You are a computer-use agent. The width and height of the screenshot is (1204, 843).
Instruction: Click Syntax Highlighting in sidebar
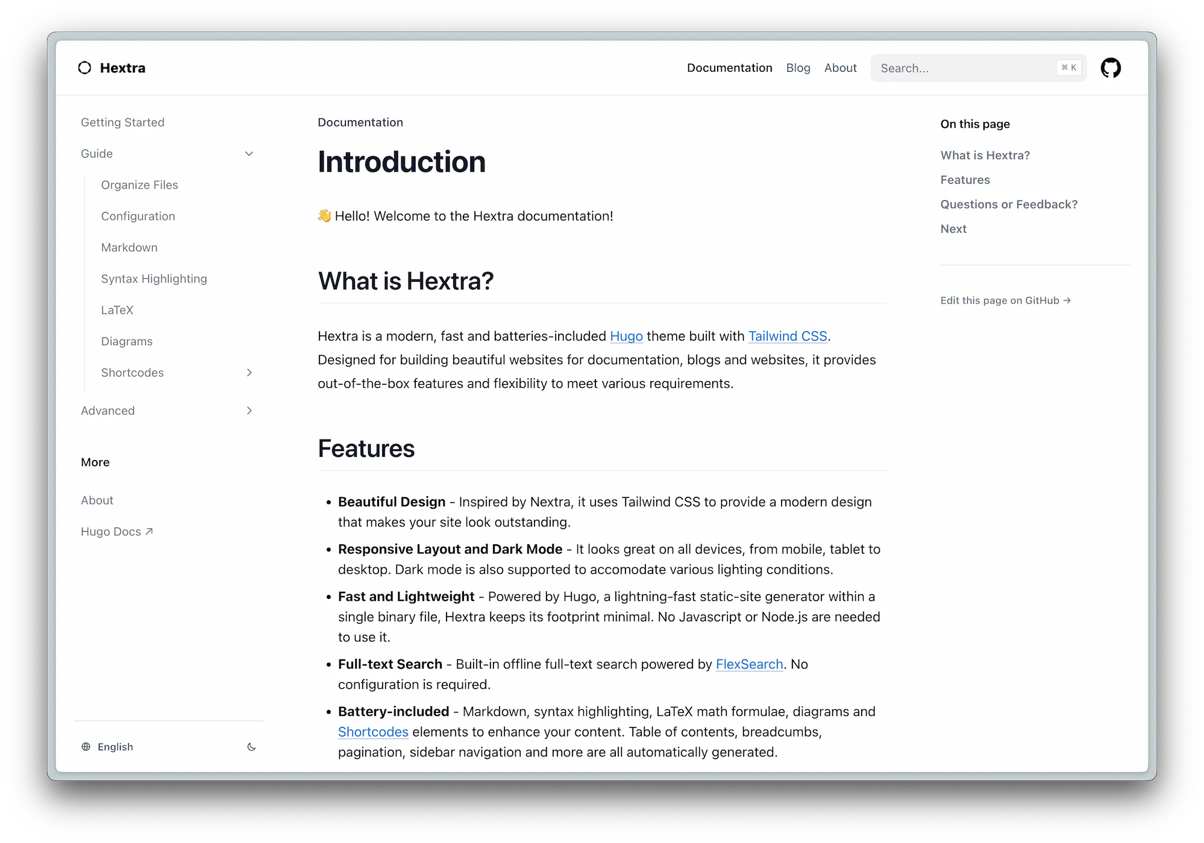click(154, 278)
